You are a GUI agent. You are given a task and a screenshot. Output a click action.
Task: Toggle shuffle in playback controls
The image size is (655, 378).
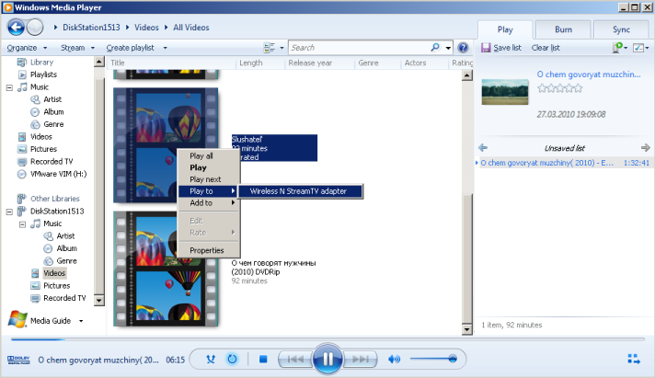click(211, 359)
